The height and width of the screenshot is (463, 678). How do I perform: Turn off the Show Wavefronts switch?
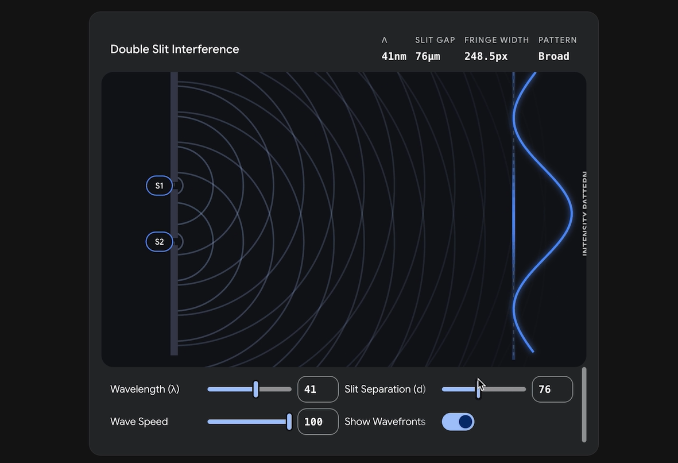click(458, 422)
